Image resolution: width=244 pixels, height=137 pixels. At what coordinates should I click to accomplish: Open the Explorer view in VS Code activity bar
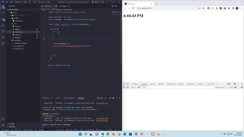pyautogui.click(x=3, y=7)
